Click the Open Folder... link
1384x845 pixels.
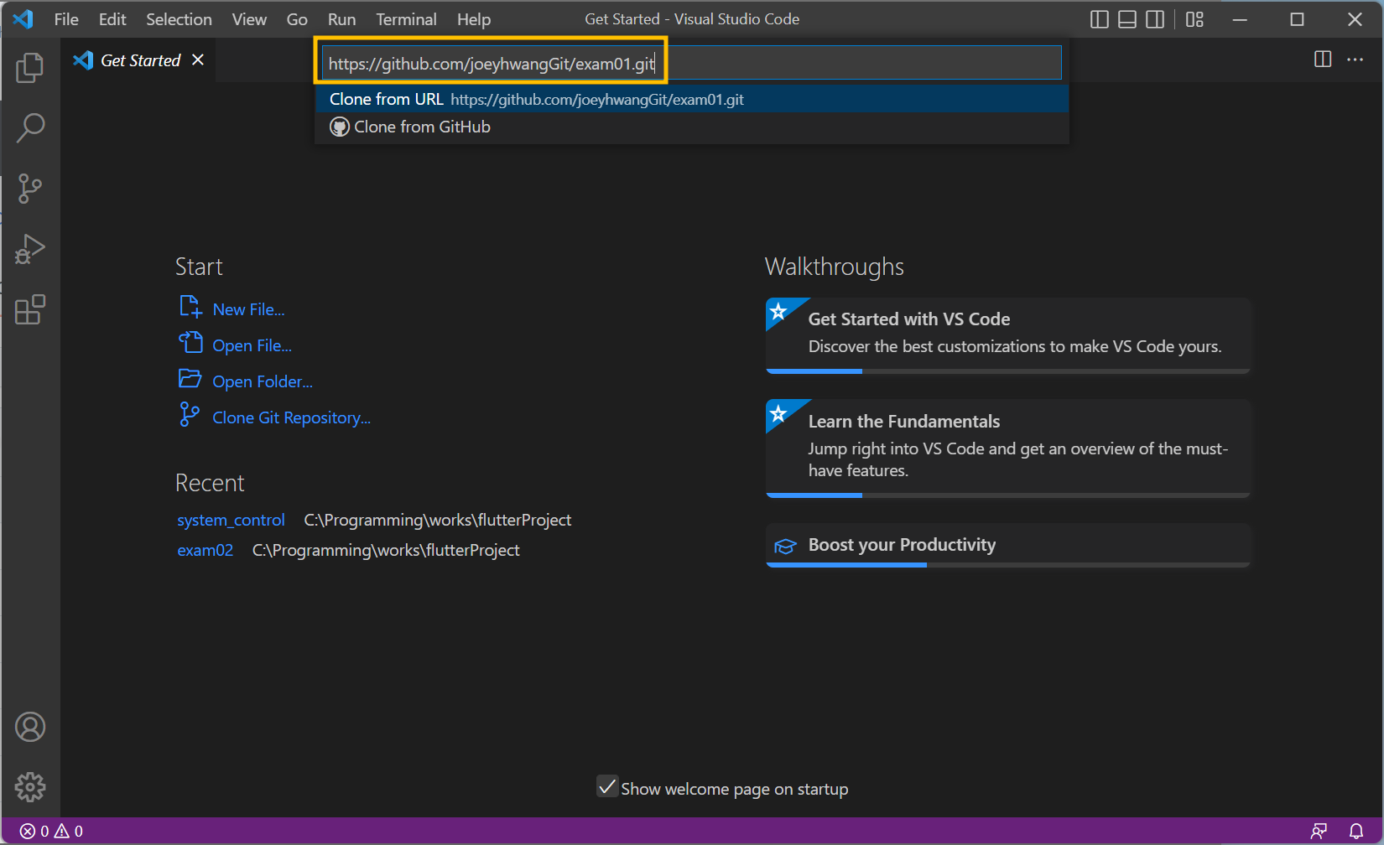coord(263,381)
